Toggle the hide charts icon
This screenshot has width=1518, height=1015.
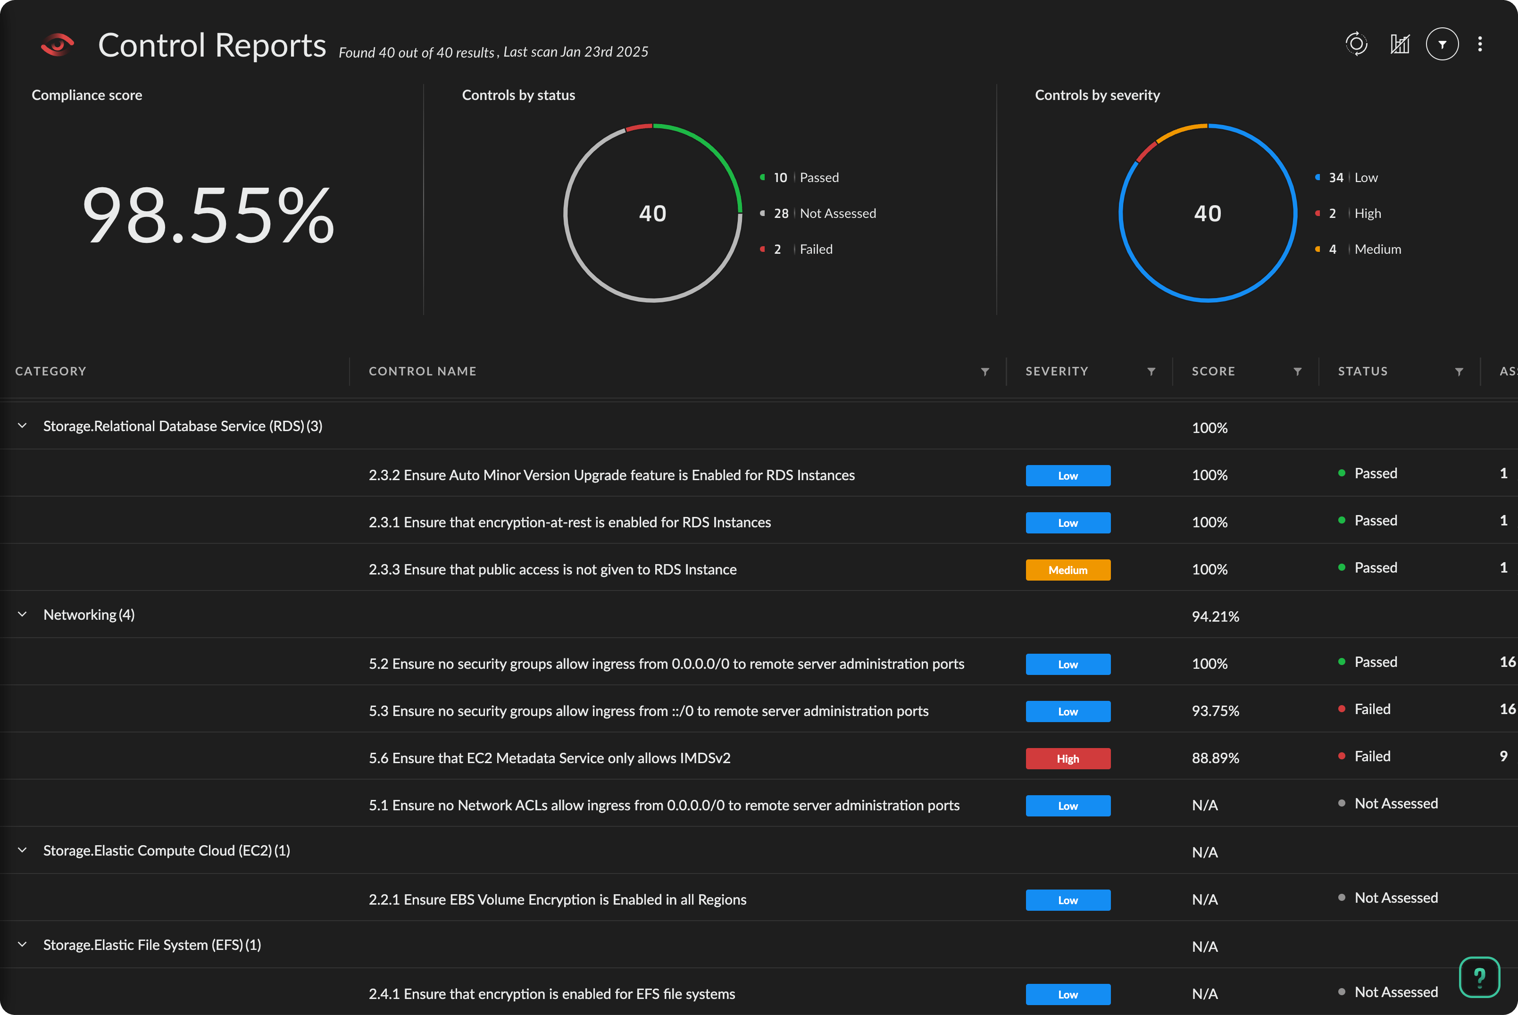tap(1400, 44)
